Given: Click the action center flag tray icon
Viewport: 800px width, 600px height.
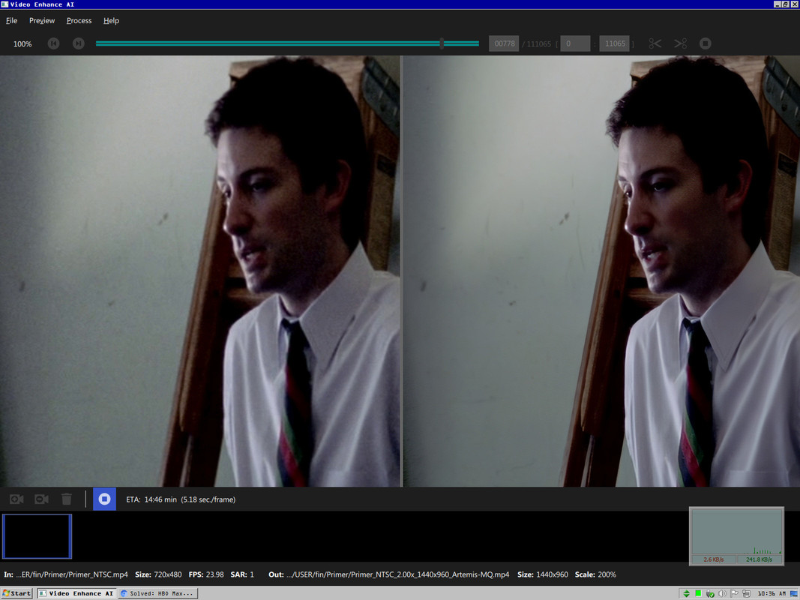Looking at the screenshot, I should (x=734, y=593).
